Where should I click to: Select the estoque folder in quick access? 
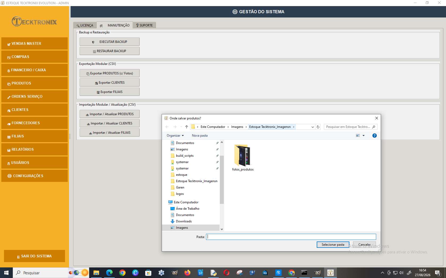coord(182,175)
